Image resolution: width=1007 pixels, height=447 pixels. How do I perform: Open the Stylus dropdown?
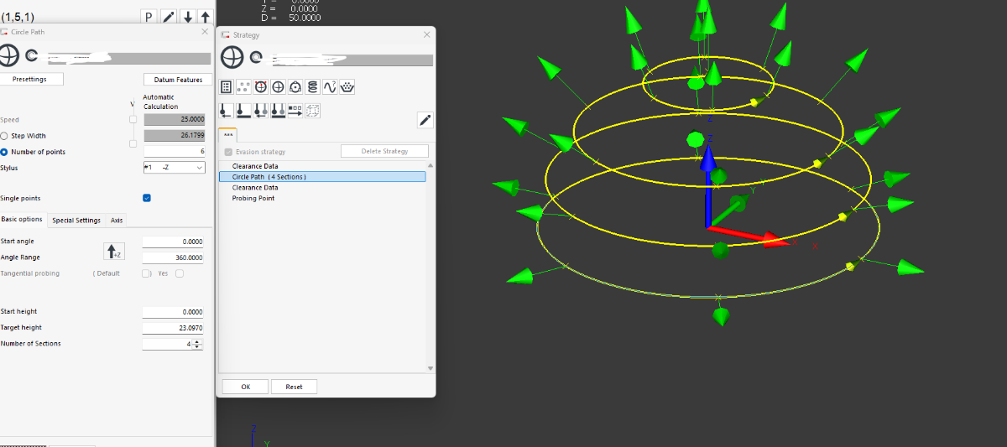click(174, 168)
